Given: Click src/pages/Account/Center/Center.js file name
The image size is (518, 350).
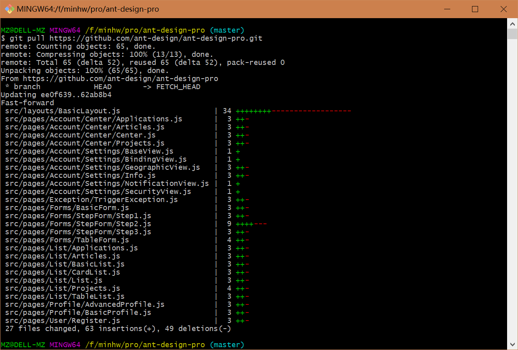Looking at the screenshot, I should (x=80, y=135).
